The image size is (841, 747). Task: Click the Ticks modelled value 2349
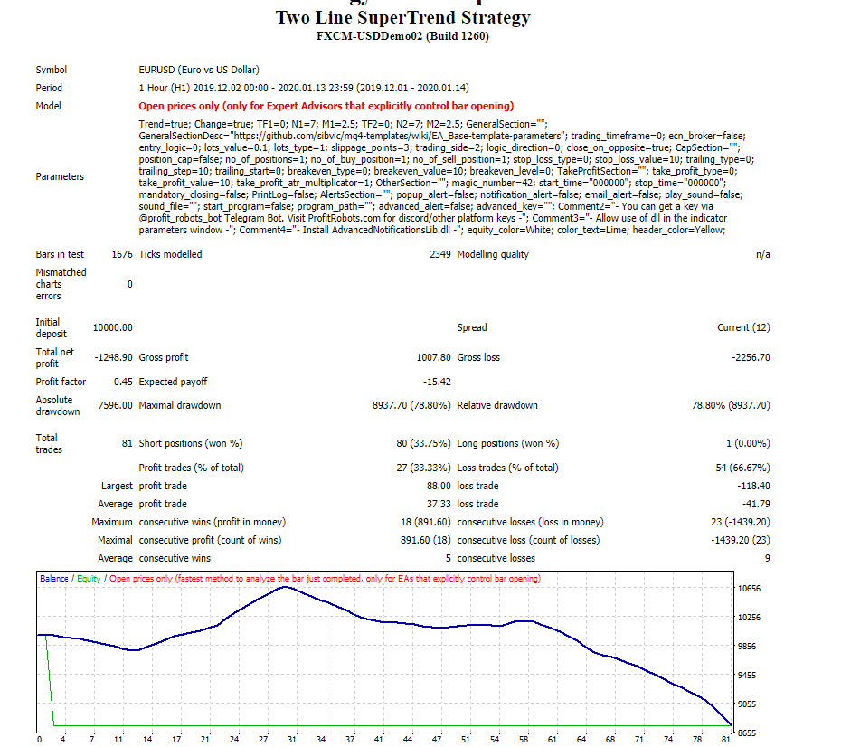(x=439, y=254)
